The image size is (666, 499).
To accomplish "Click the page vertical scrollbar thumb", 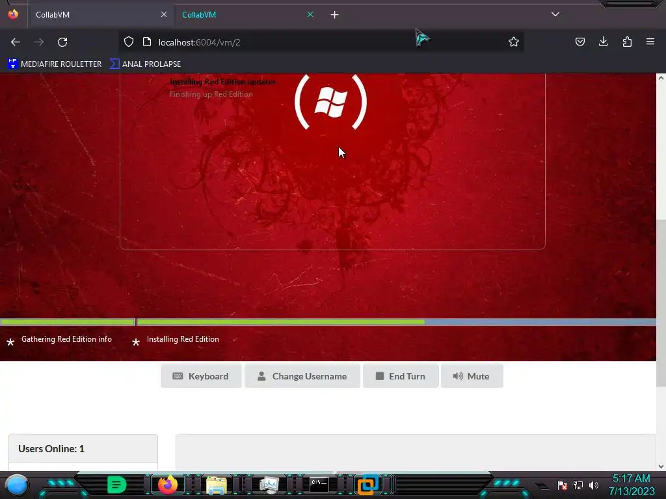I will click(x=661, y=303).
